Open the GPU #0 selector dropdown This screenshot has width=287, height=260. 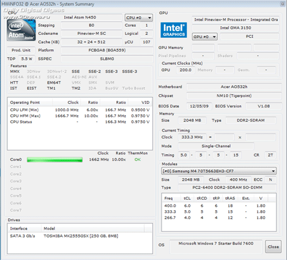tap(205, 37)
